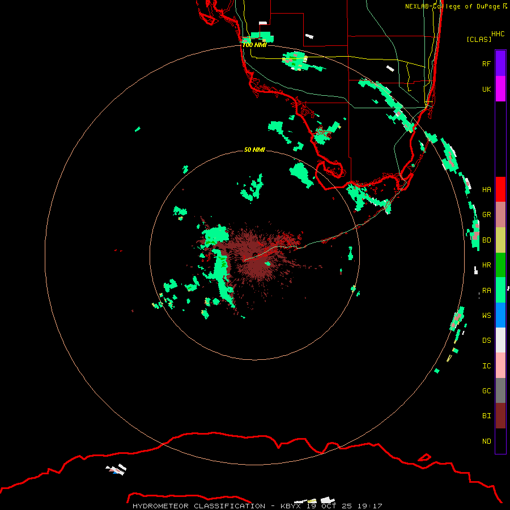Click the "HYDROMETEOR CLASSIFICATION" title text
Screen dimensions: 510x510
click(x=199, y=506)
